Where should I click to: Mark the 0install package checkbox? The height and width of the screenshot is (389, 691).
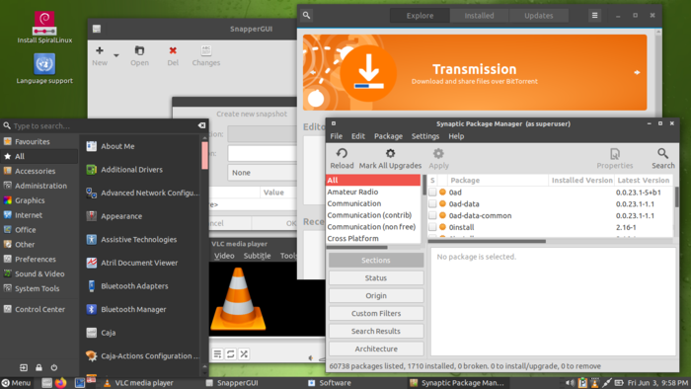(x=432, y=227)
